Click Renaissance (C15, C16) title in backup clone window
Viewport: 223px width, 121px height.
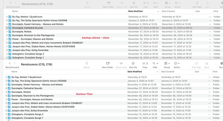click(x=37, y=4)
